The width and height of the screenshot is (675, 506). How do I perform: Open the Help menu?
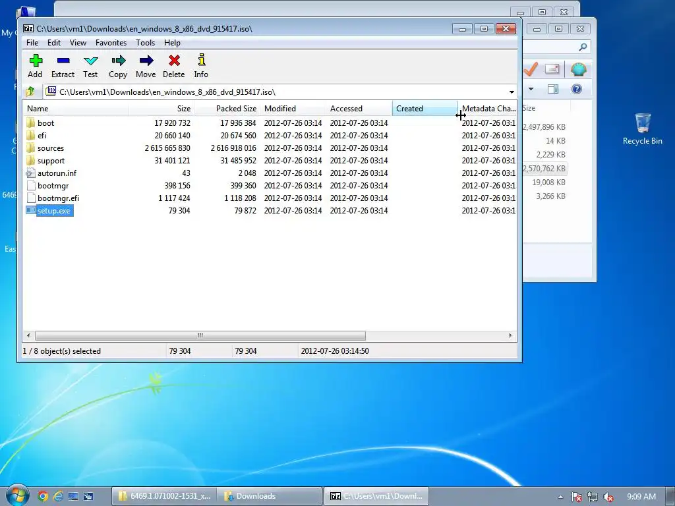click(172, 43)
